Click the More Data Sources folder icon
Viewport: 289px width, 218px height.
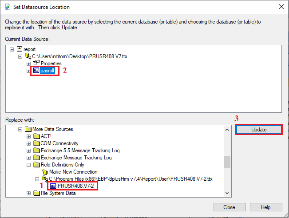(28, 129)
